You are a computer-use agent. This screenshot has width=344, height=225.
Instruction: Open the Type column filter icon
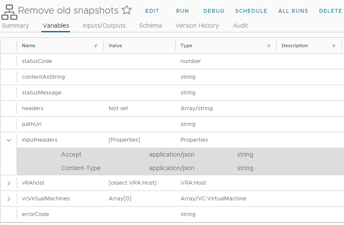pyautogui.click(x=269, y=46)
